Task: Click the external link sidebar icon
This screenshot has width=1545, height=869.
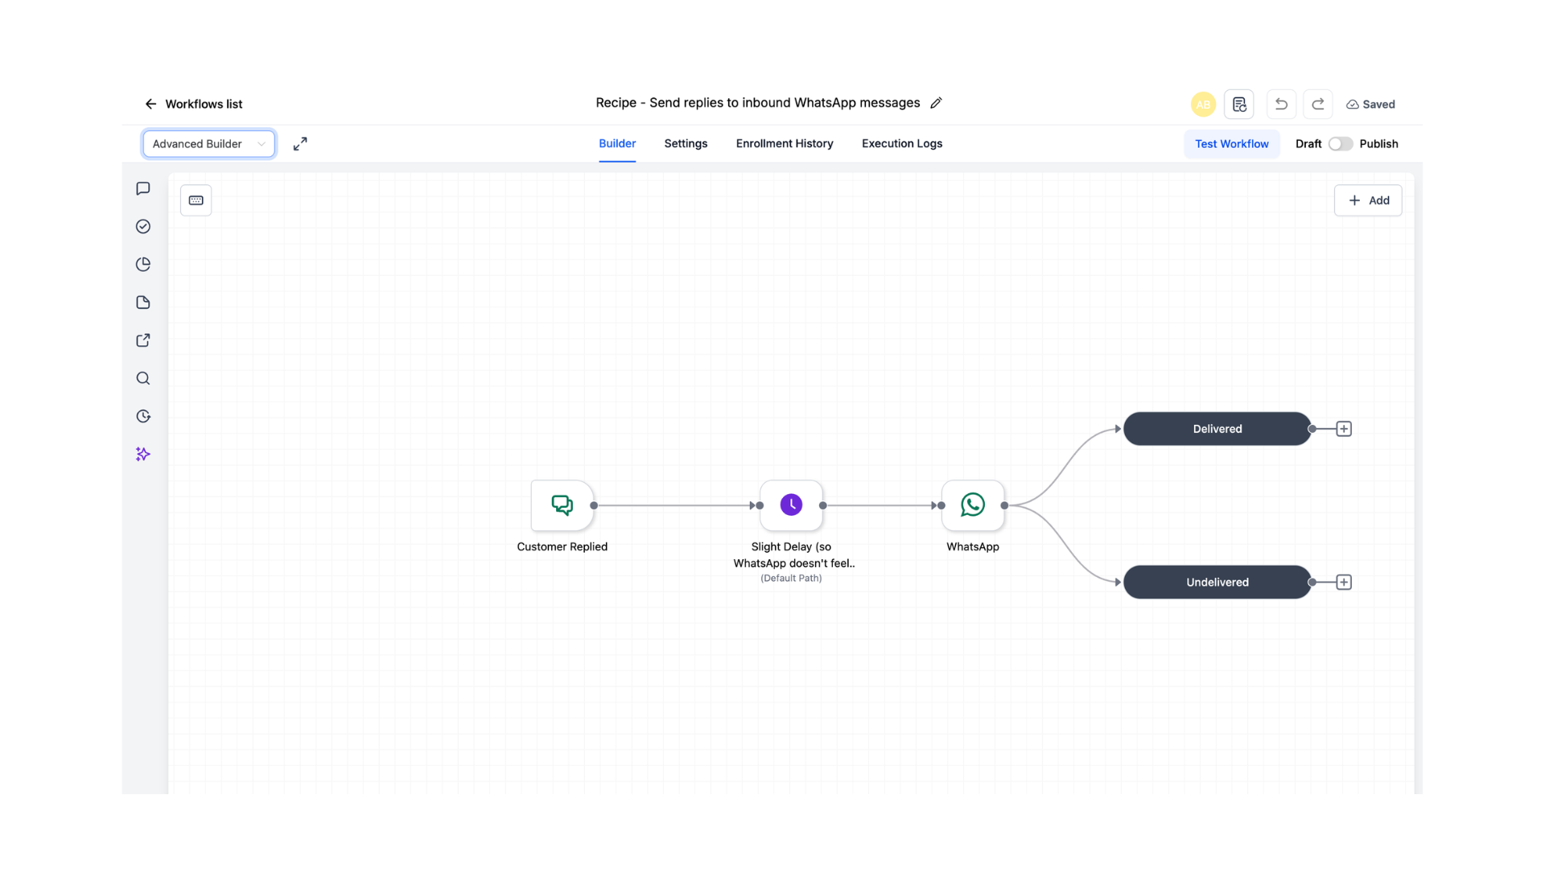Action: (x=143, y=340)
